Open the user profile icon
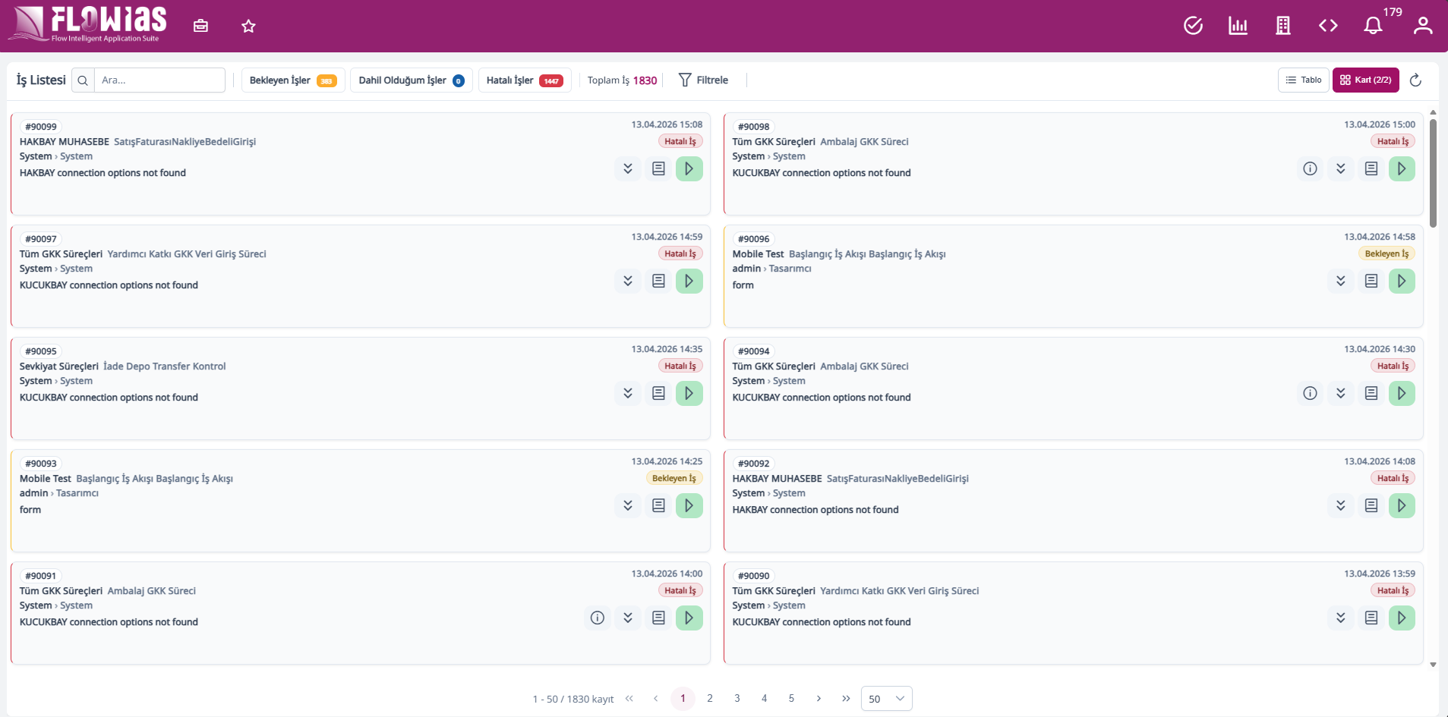 1423,26
